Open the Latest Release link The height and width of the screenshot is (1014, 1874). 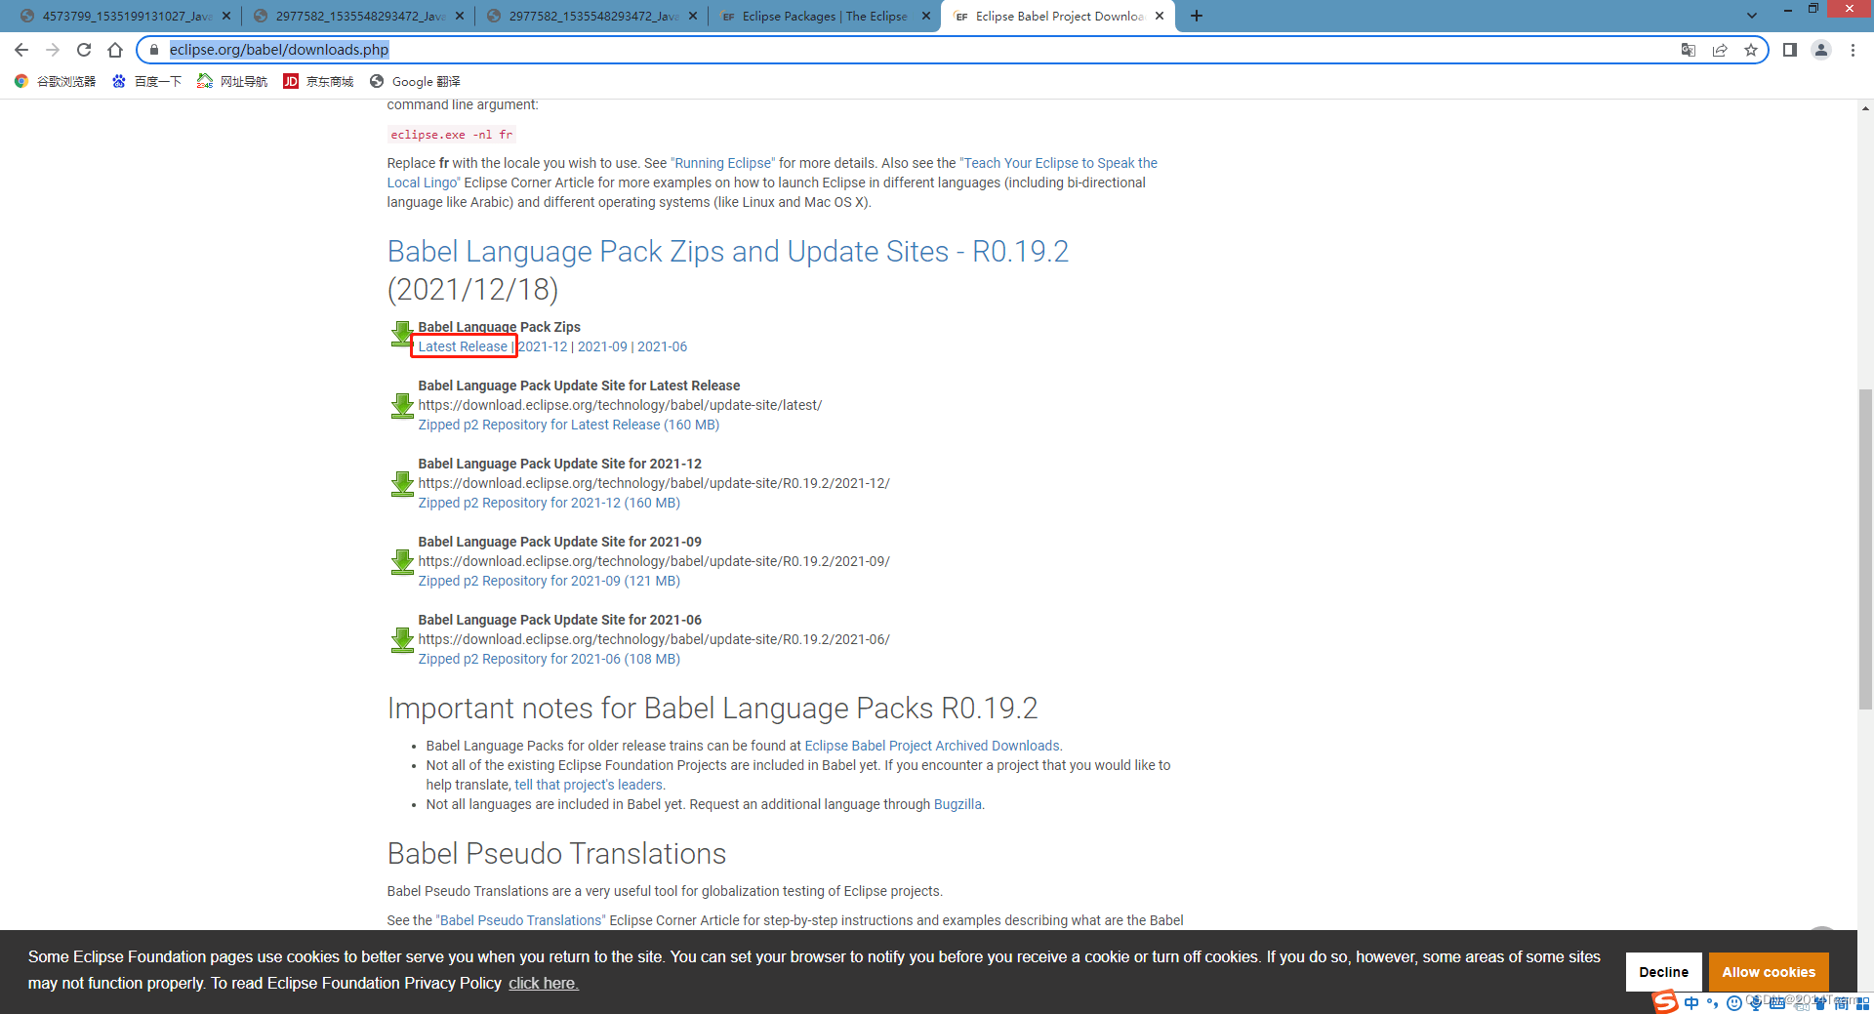pos(463,346)
